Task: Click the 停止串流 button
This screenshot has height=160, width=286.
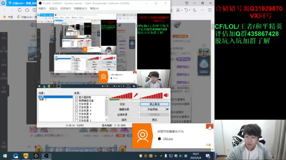Action: (x=154, y=104)
